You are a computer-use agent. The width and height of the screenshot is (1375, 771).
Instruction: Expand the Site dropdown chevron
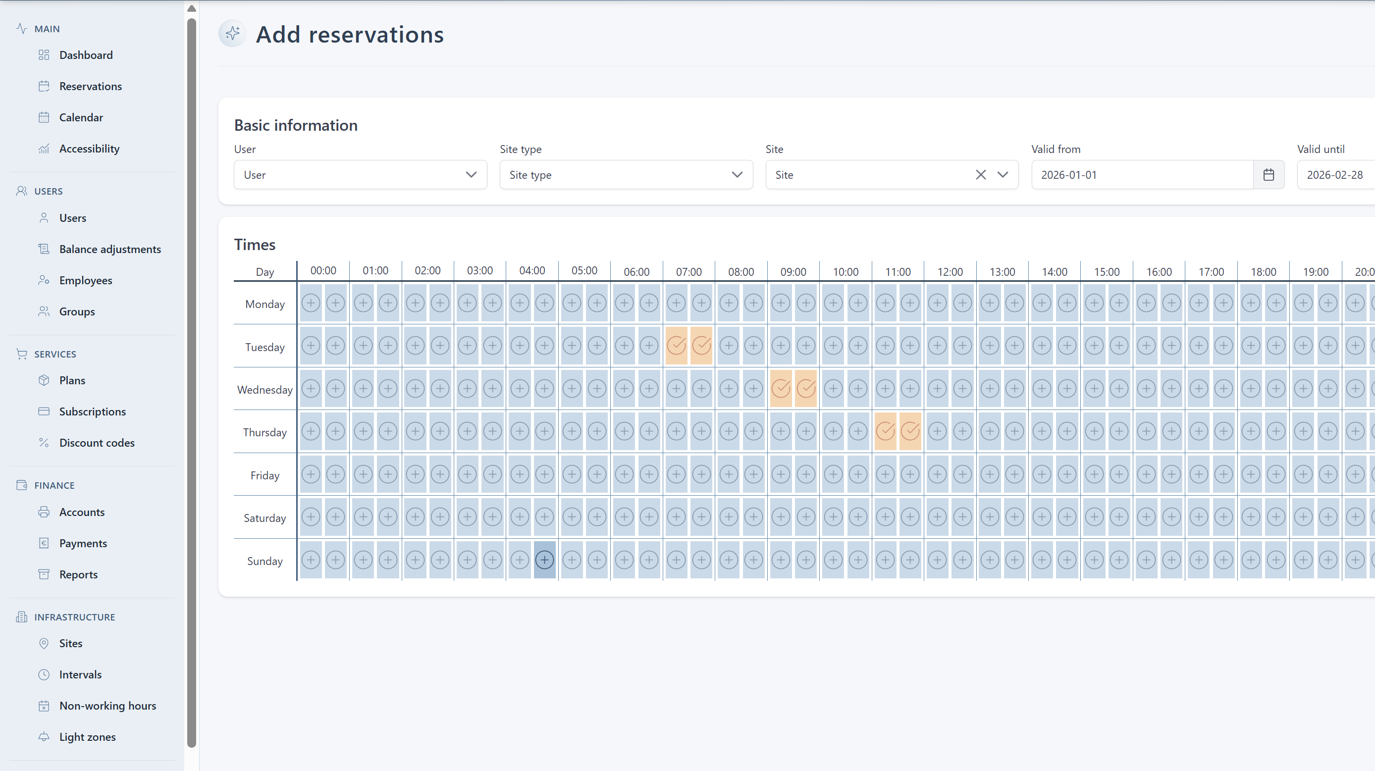tap(1003, 174)
